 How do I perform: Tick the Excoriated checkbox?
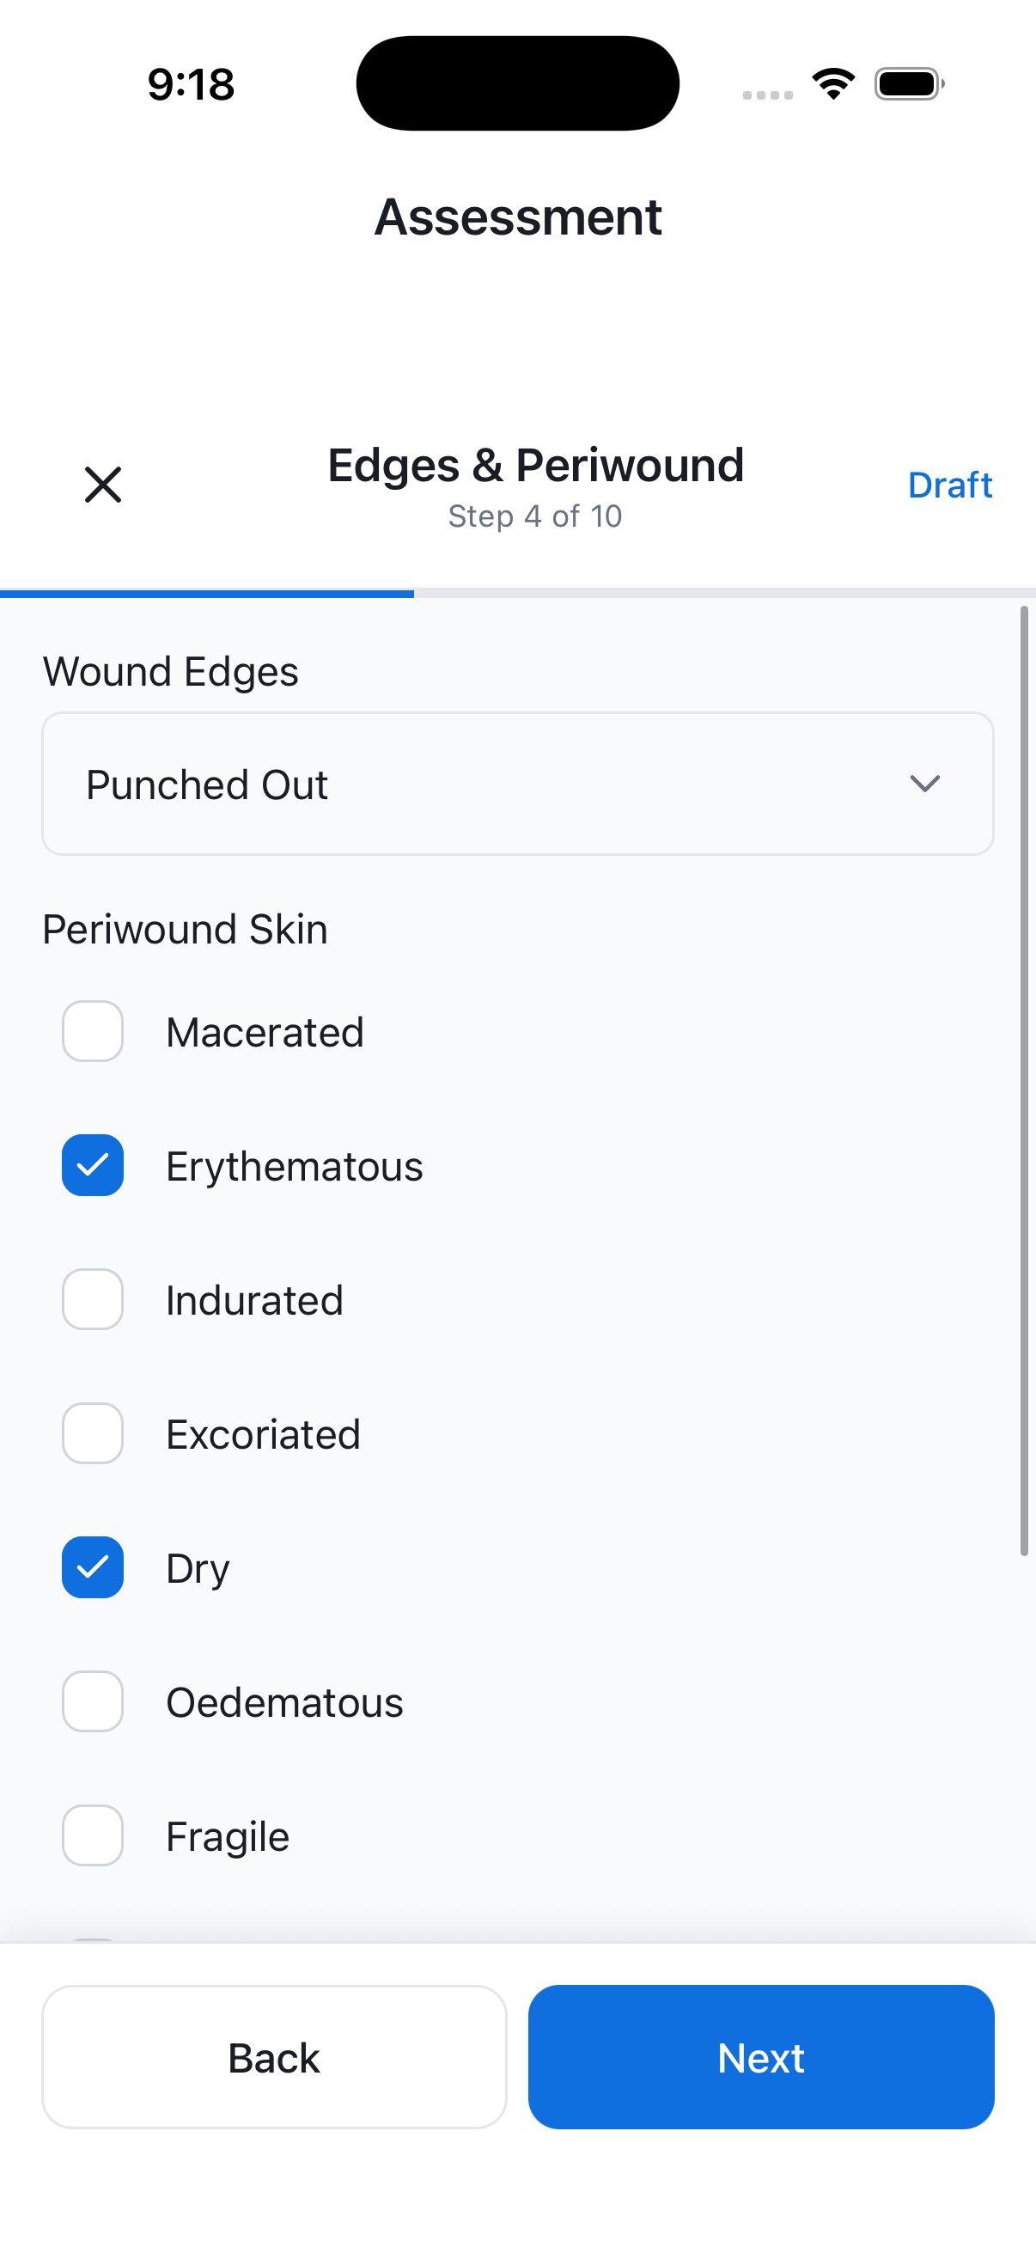point(93,1433)
